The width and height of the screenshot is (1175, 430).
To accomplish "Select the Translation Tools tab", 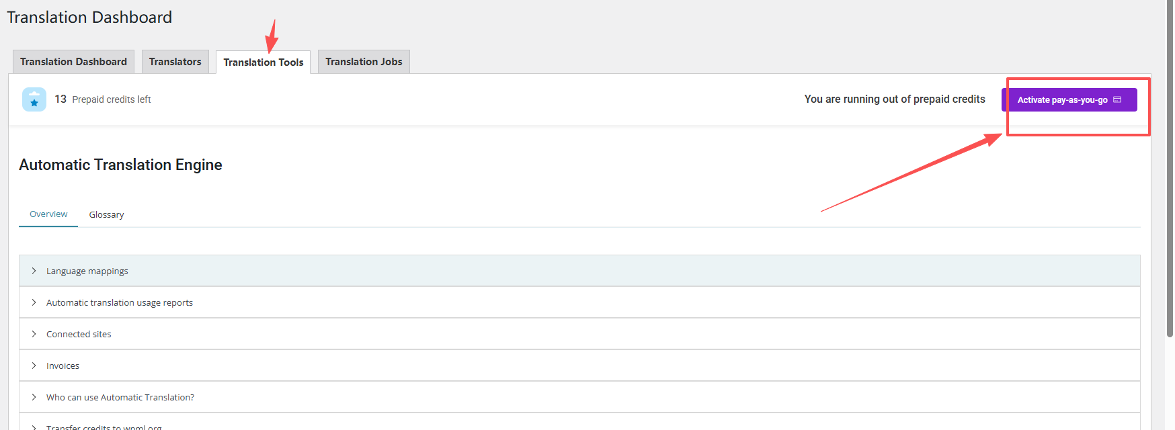I will click(263, 62).
